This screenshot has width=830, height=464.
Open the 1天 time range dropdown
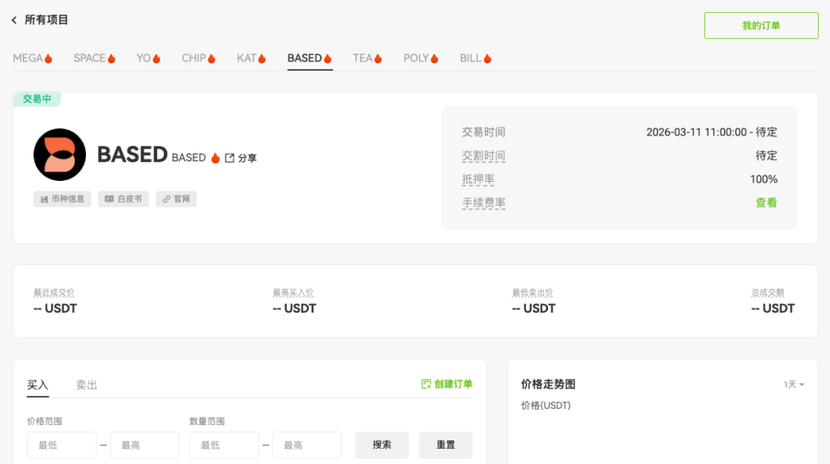pos(794,385)
